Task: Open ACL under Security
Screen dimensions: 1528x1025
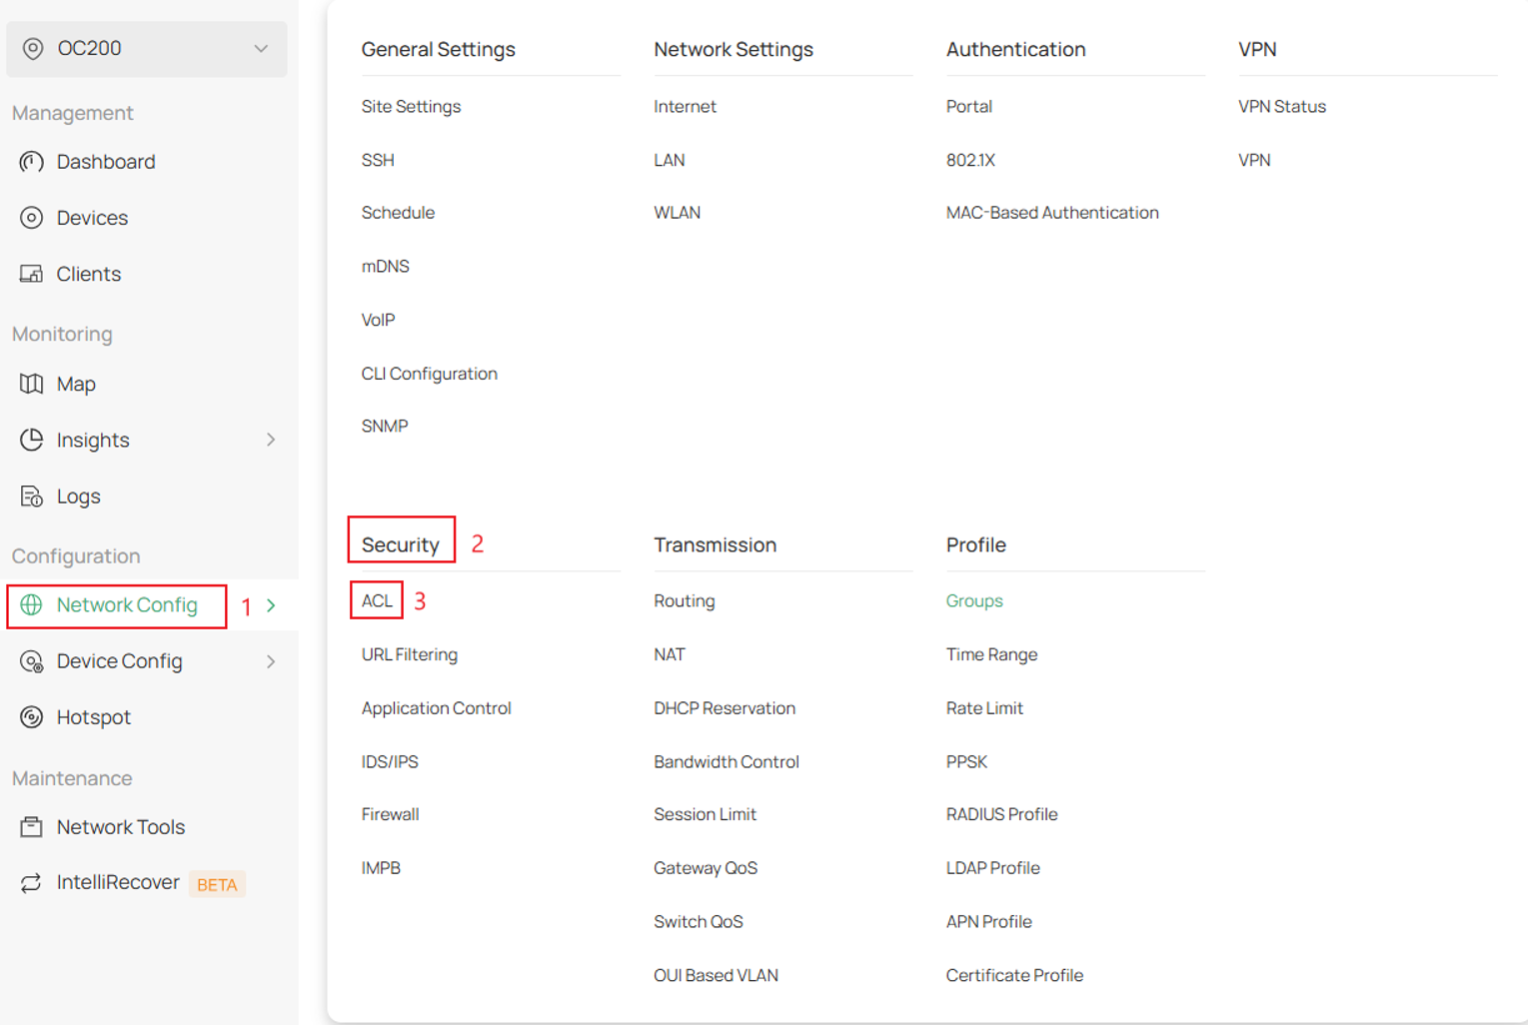Action: tap(377, 600)
